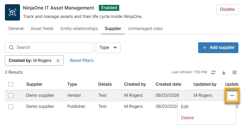Go to the Unmanaged roles tab

coord(145,29)
